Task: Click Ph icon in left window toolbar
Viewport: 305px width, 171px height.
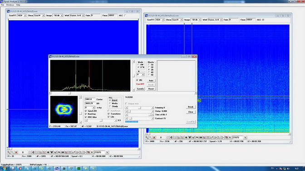Action: point(59,152)
